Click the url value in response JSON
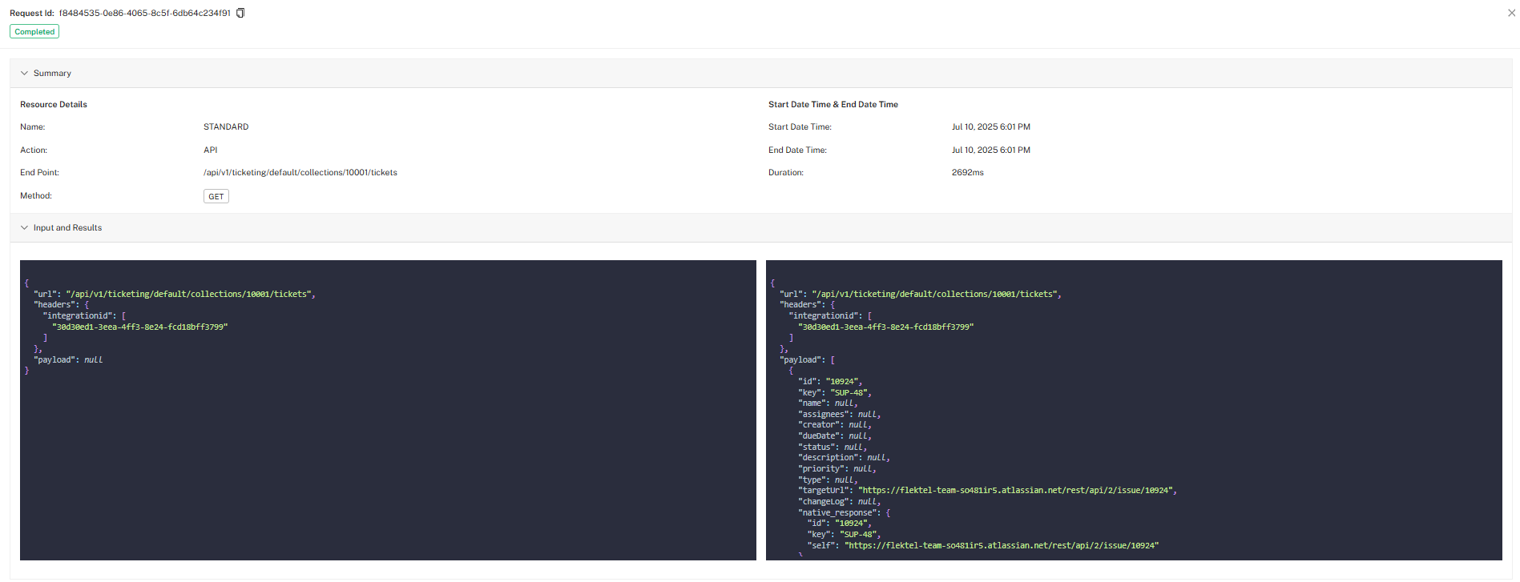Screen dimensions: 1520x582 (936, 294)
